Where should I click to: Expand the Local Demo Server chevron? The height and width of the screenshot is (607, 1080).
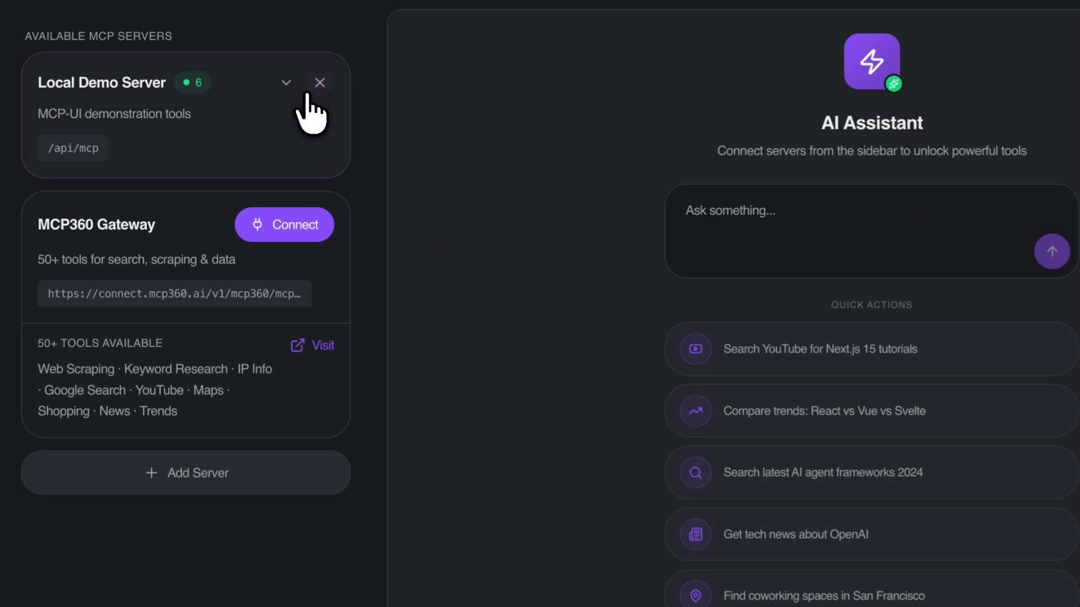[x=286, y=83]
